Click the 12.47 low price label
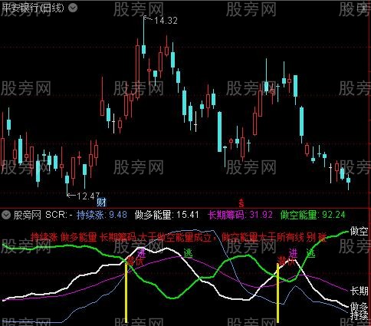371x326 pixels. pos(88,196)
